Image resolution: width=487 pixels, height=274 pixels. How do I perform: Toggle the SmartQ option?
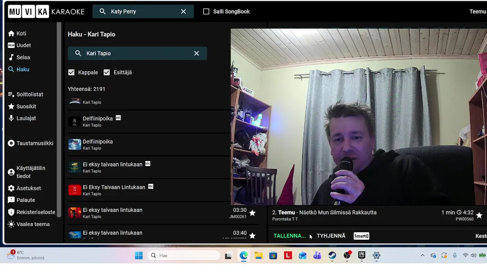coord(361,236)
